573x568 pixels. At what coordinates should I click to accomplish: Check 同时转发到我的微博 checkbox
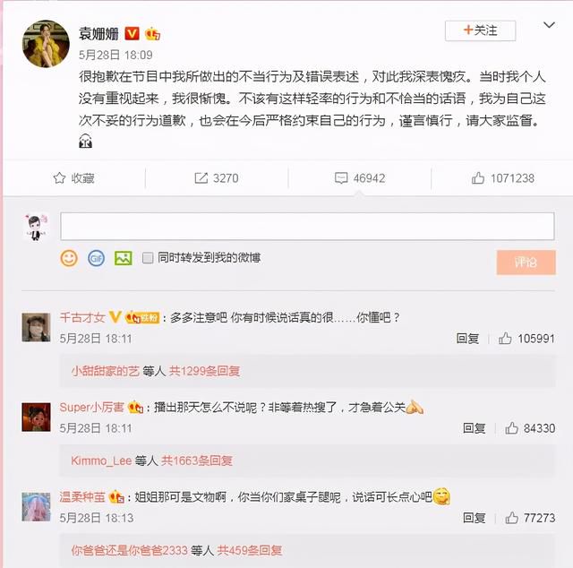tap(148, 258)
